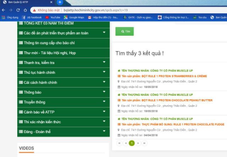
Task: Expand 'Các đề án phát triển thực phẩm an toàn'
Action: pyautogui.click(x=104, y=33)
